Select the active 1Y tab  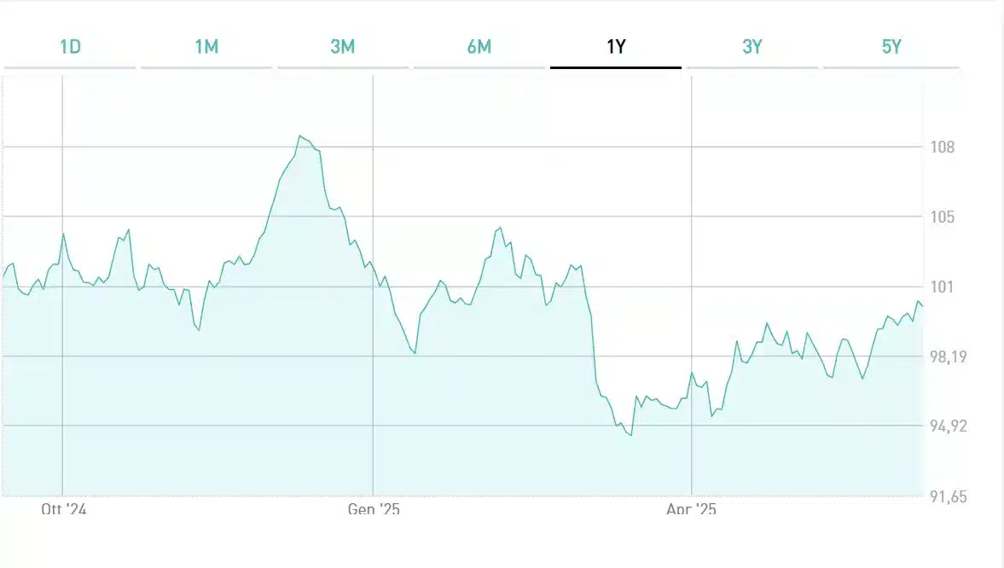click(616, 48)
